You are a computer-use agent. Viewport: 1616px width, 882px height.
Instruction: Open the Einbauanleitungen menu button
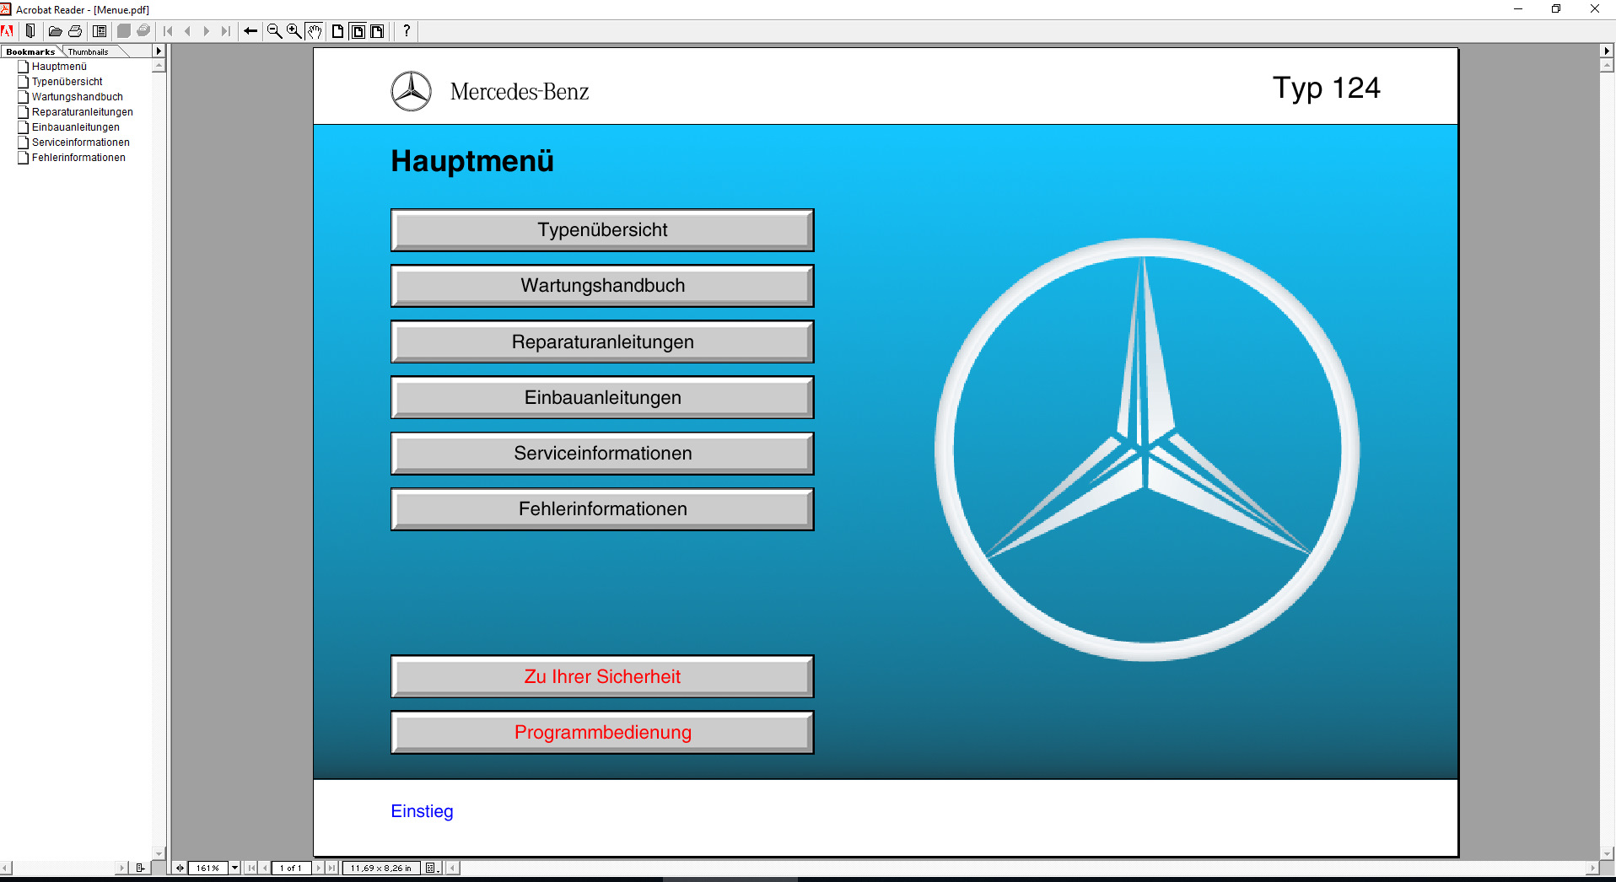click(x=602, y=398)
